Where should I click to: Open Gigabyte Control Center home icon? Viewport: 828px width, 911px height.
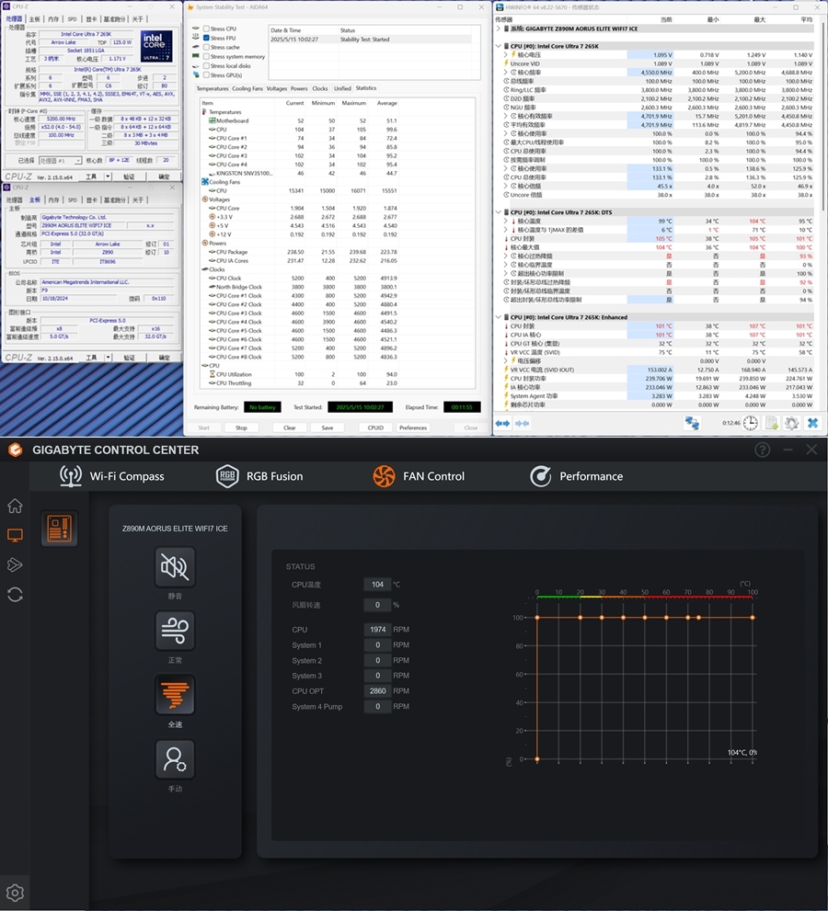(15, 506)
